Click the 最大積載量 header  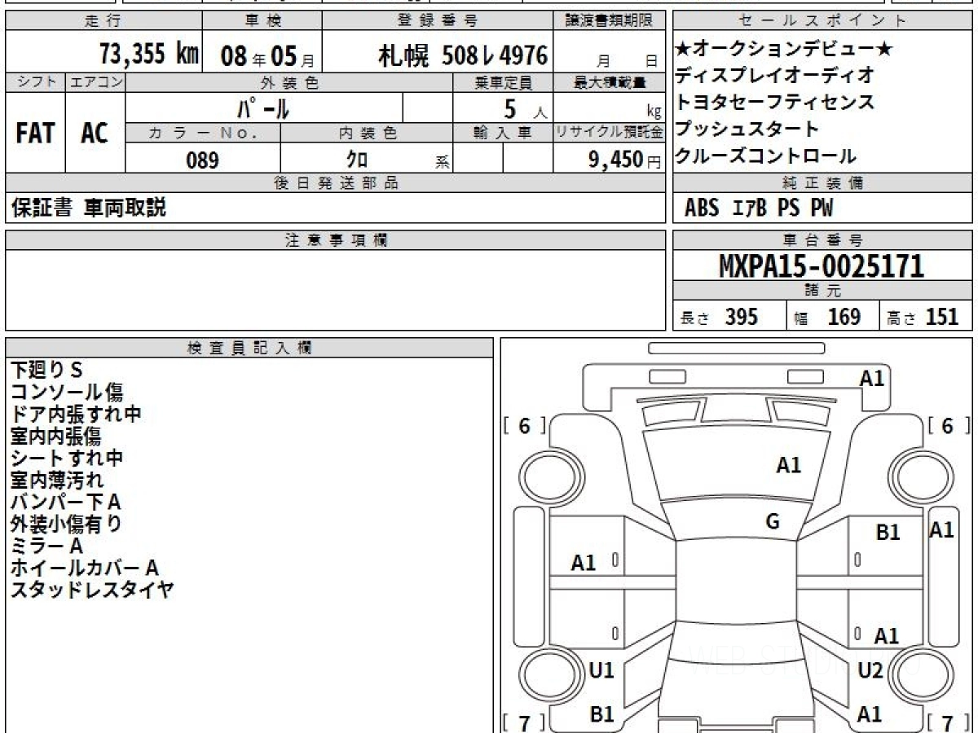click(610, 82)
